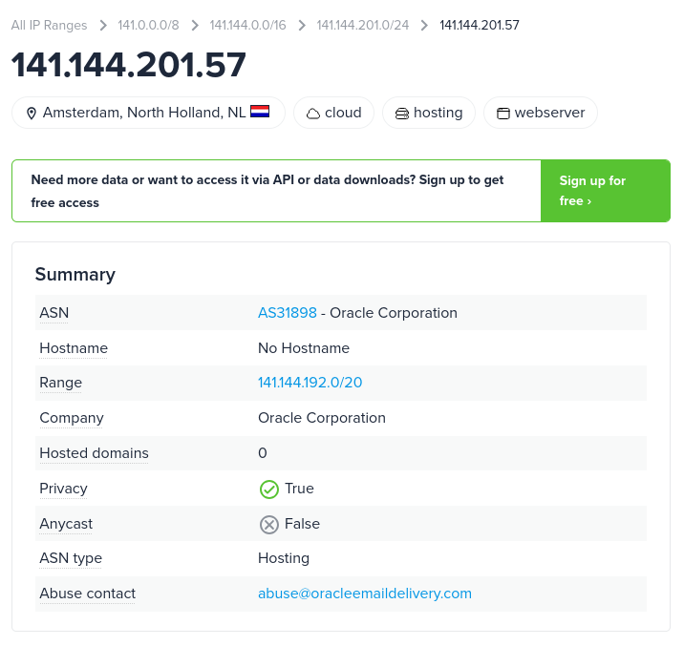
Task: Click the False text in Anycast row
Action: pos(302,524)
